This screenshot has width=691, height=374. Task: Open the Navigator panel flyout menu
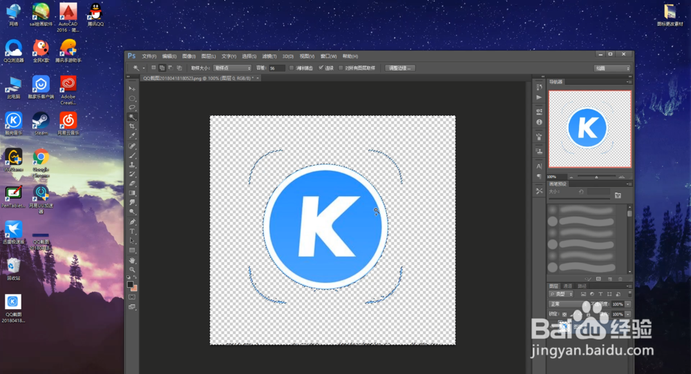click(x=629, y=82)
